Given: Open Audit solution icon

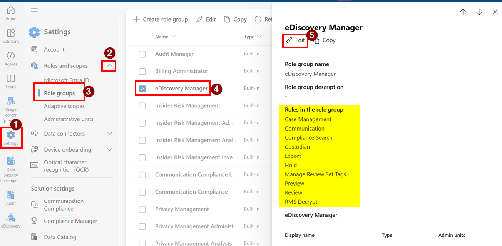Looking at the screenshot, I should coord(11,195).
